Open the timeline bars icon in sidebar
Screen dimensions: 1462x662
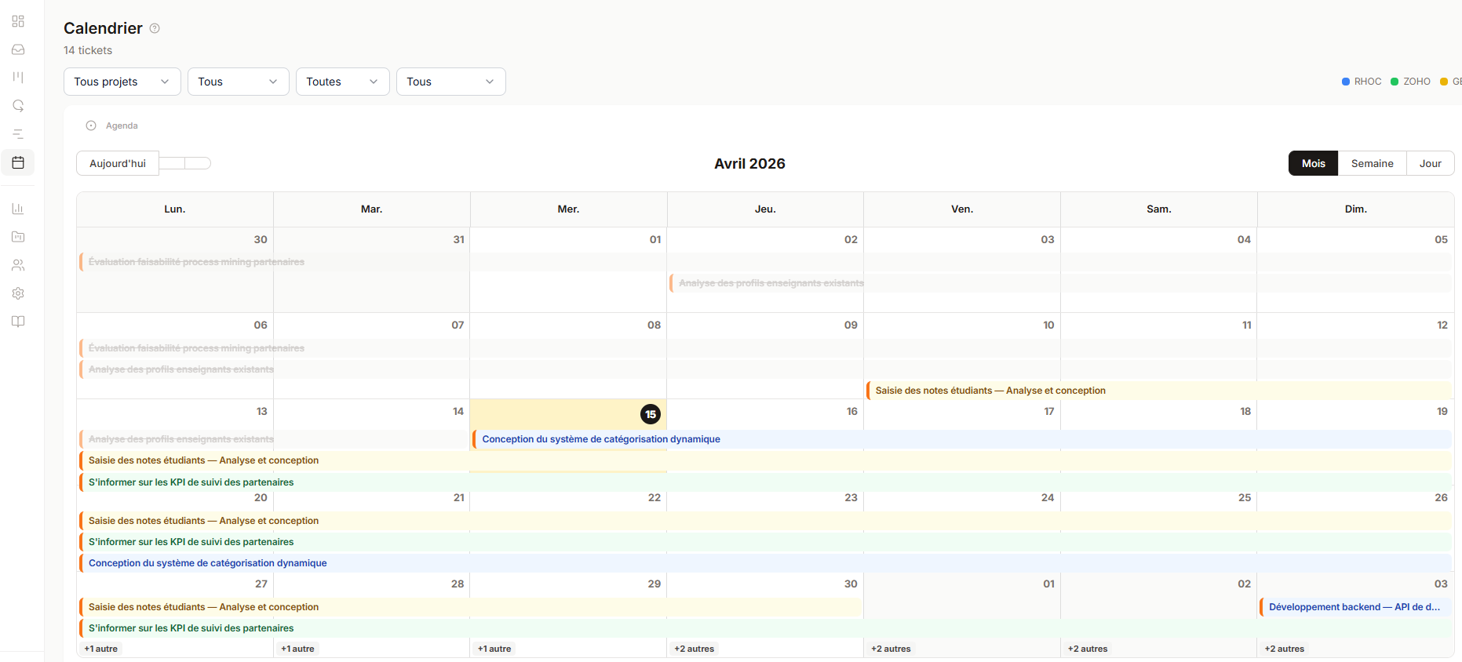18,134
